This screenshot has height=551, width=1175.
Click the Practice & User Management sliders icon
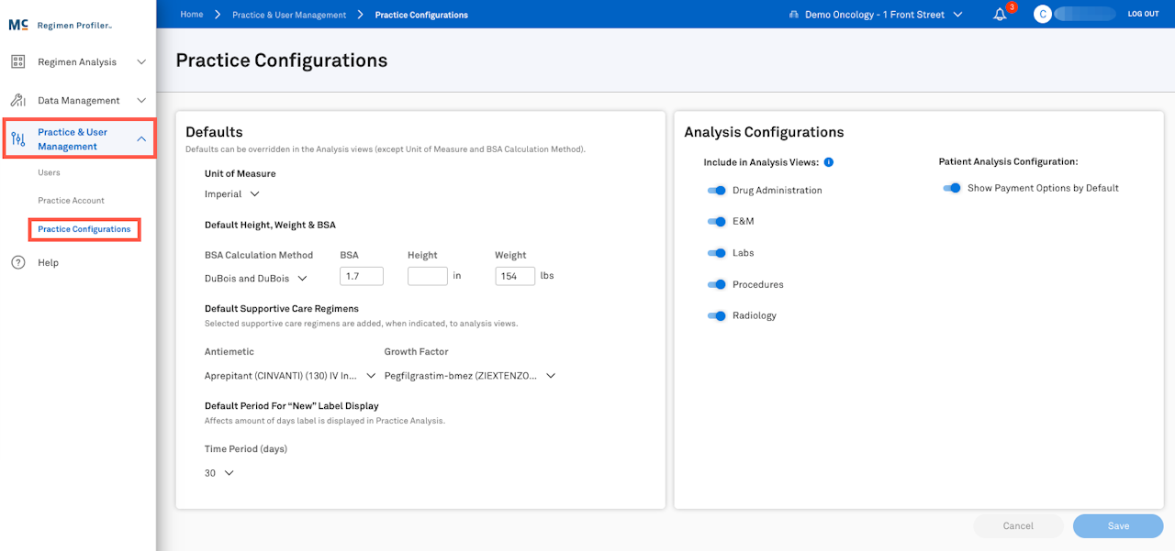tap(17, 139)
